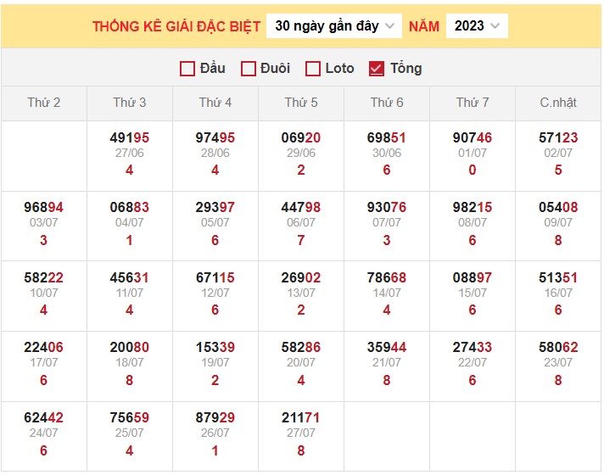Tick the Đuôi checkbox

[x=249, y=69]
